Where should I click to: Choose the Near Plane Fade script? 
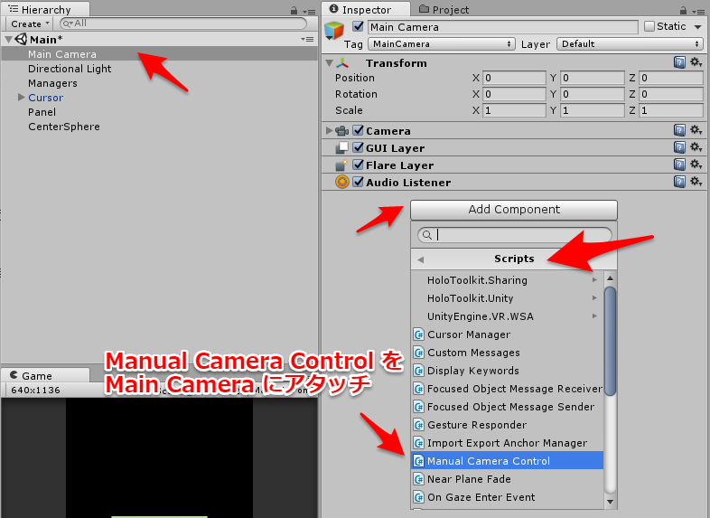coord(507,479)
